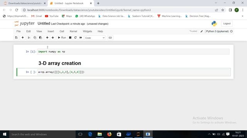This screenshot has height=138, width=247.
Task: Interrupt the kernel with stop icon
Action: pyautogui.click(x=70, y=38)
